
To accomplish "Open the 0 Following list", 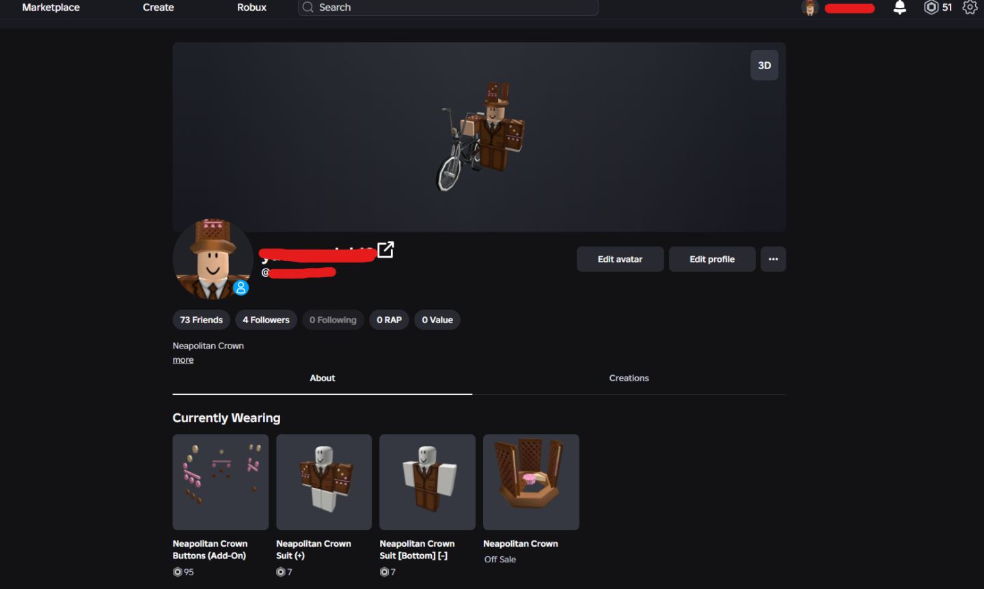I will [333, 320].
